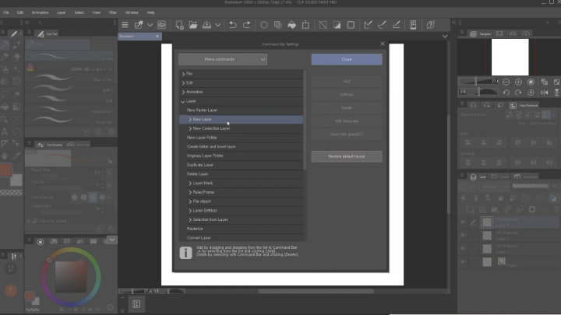
Task: Click the main drawing color swatch
Action: tap(6, 170)
